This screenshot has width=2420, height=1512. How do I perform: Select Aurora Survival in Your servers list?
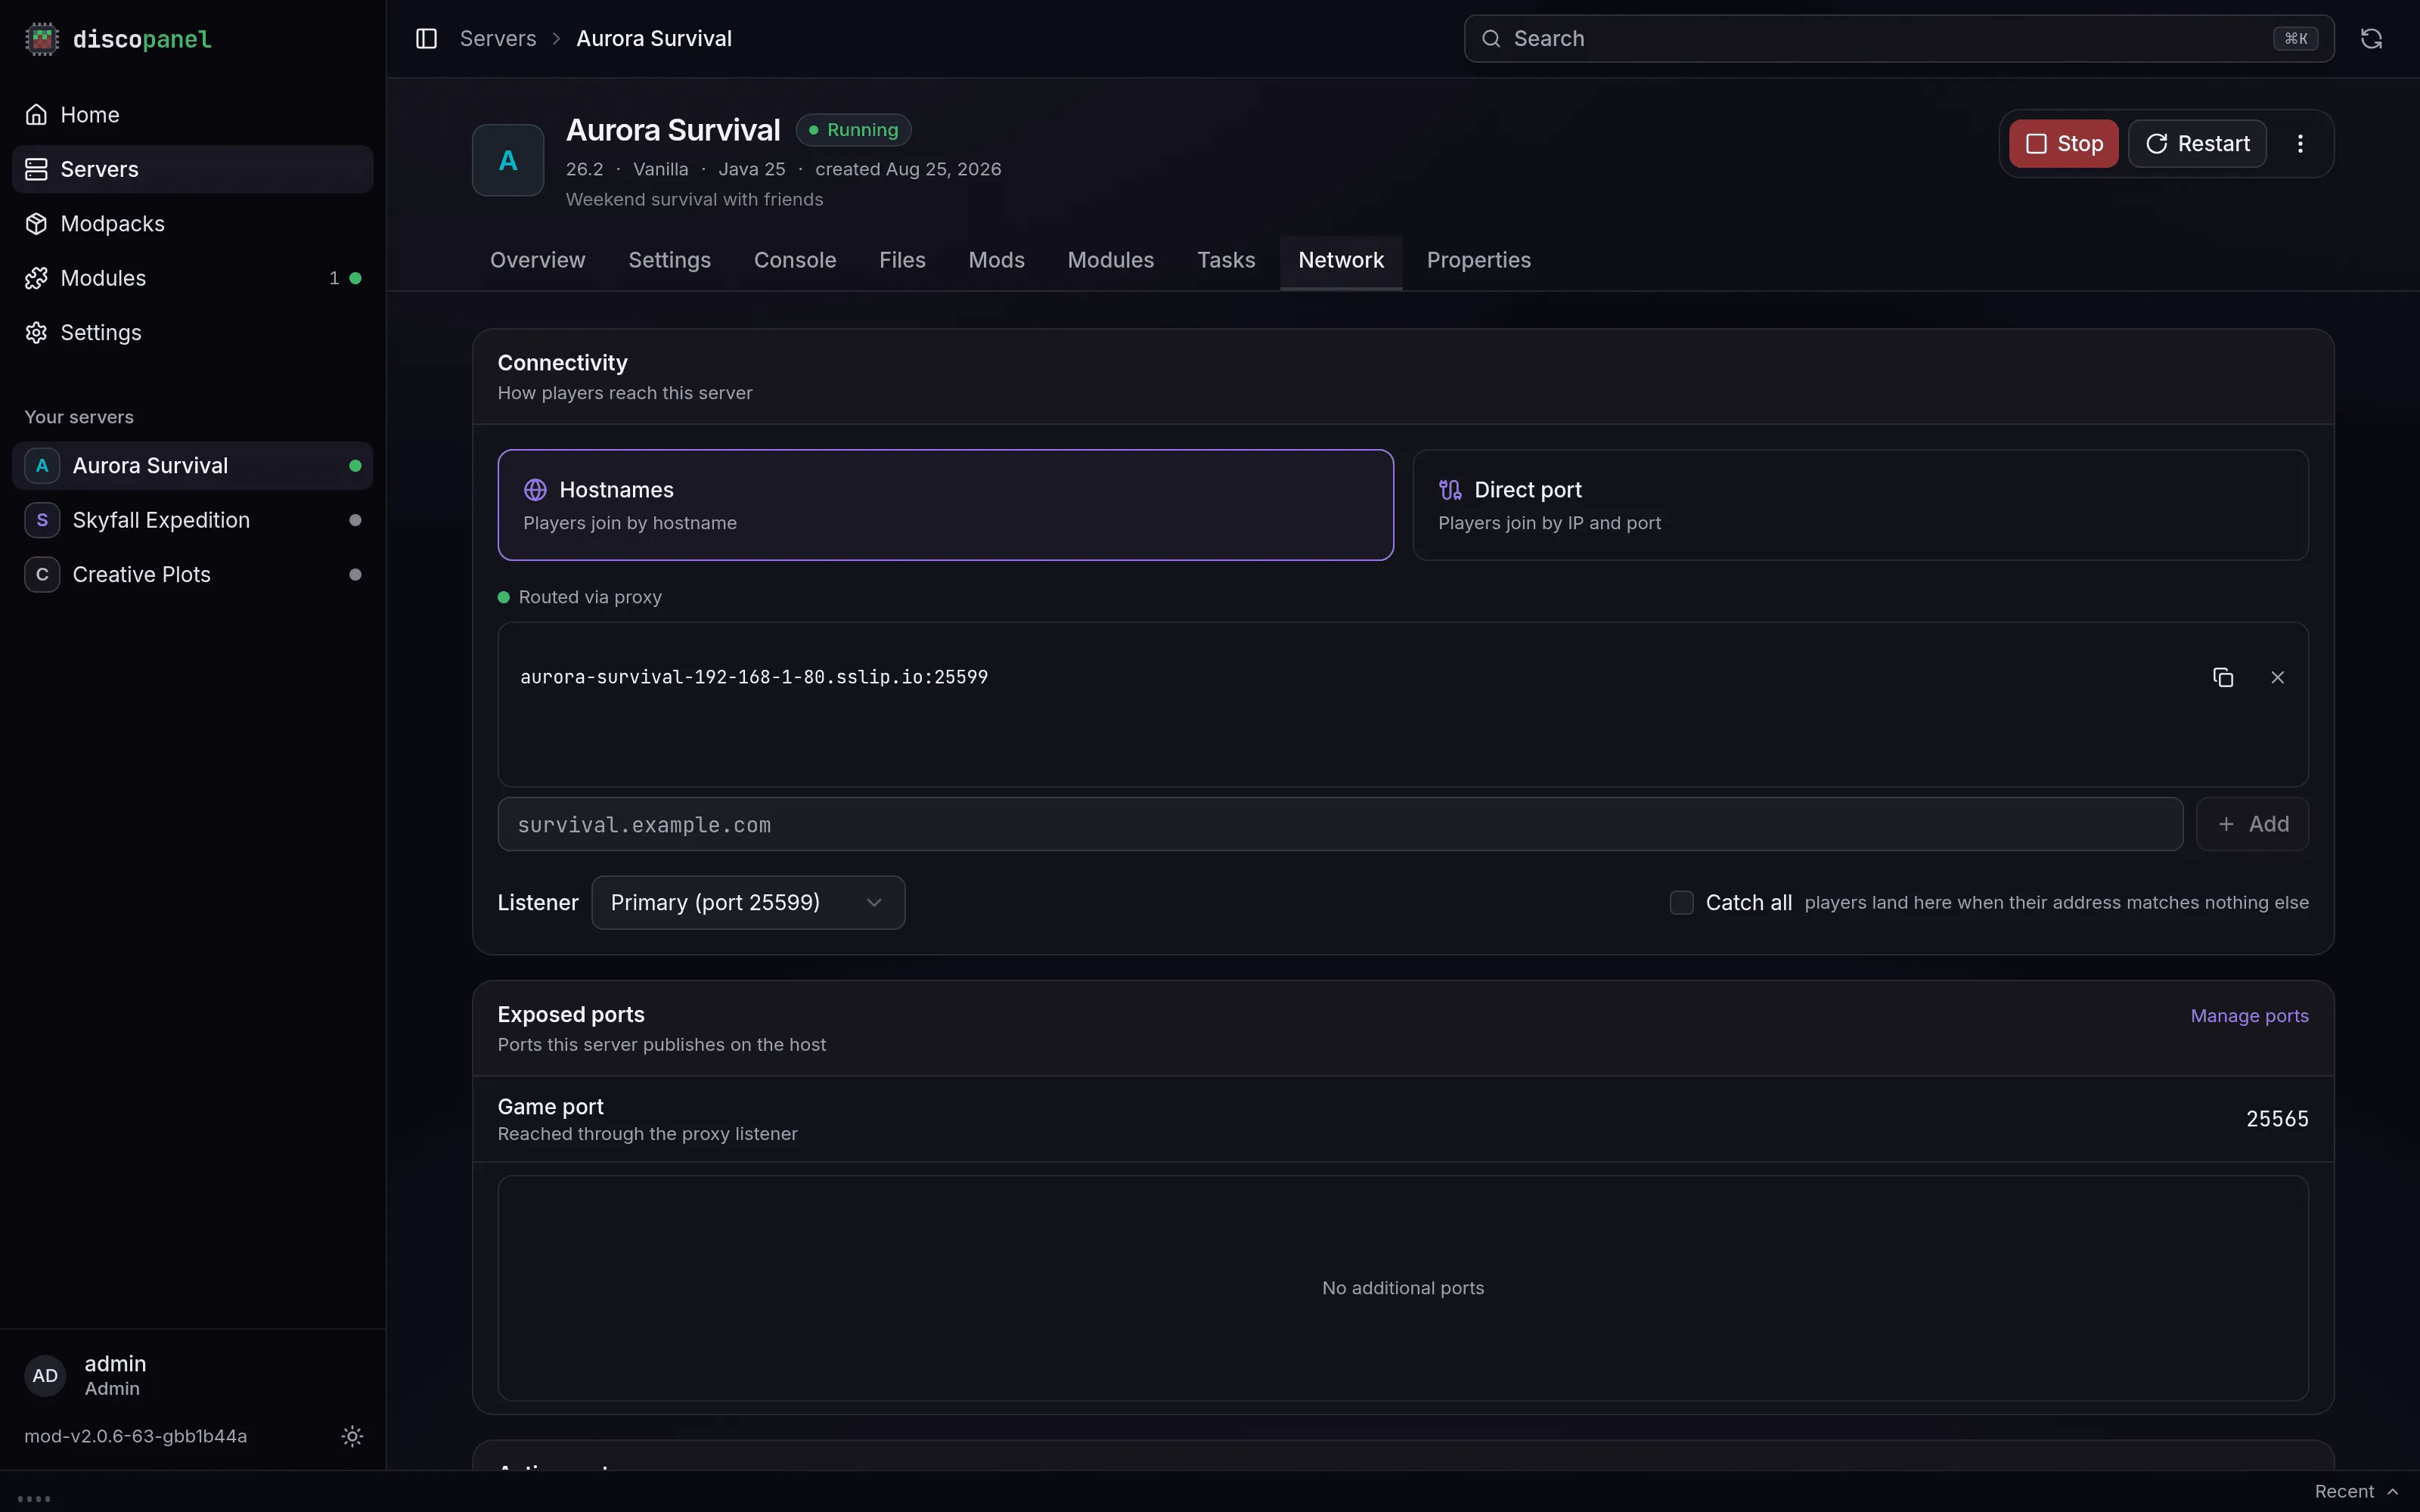coord(192,466)
